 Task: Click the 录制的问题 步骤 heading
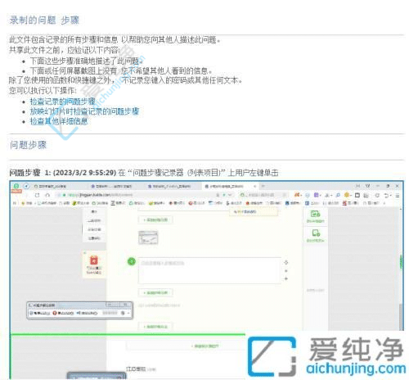[44, 20]
